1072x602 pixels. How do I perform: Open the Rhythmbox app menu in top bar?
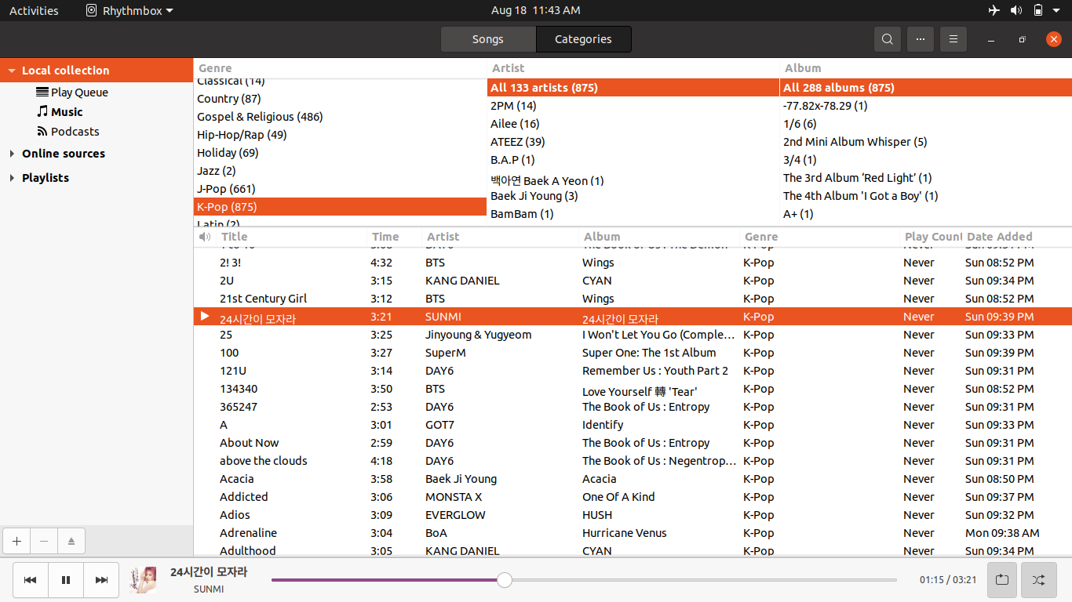(129, 10)
